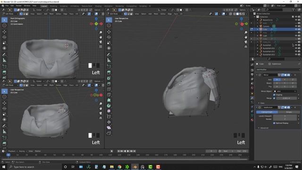Open Add Modifier dropdown
Screen dimensions: 302x170
point(278,69)
